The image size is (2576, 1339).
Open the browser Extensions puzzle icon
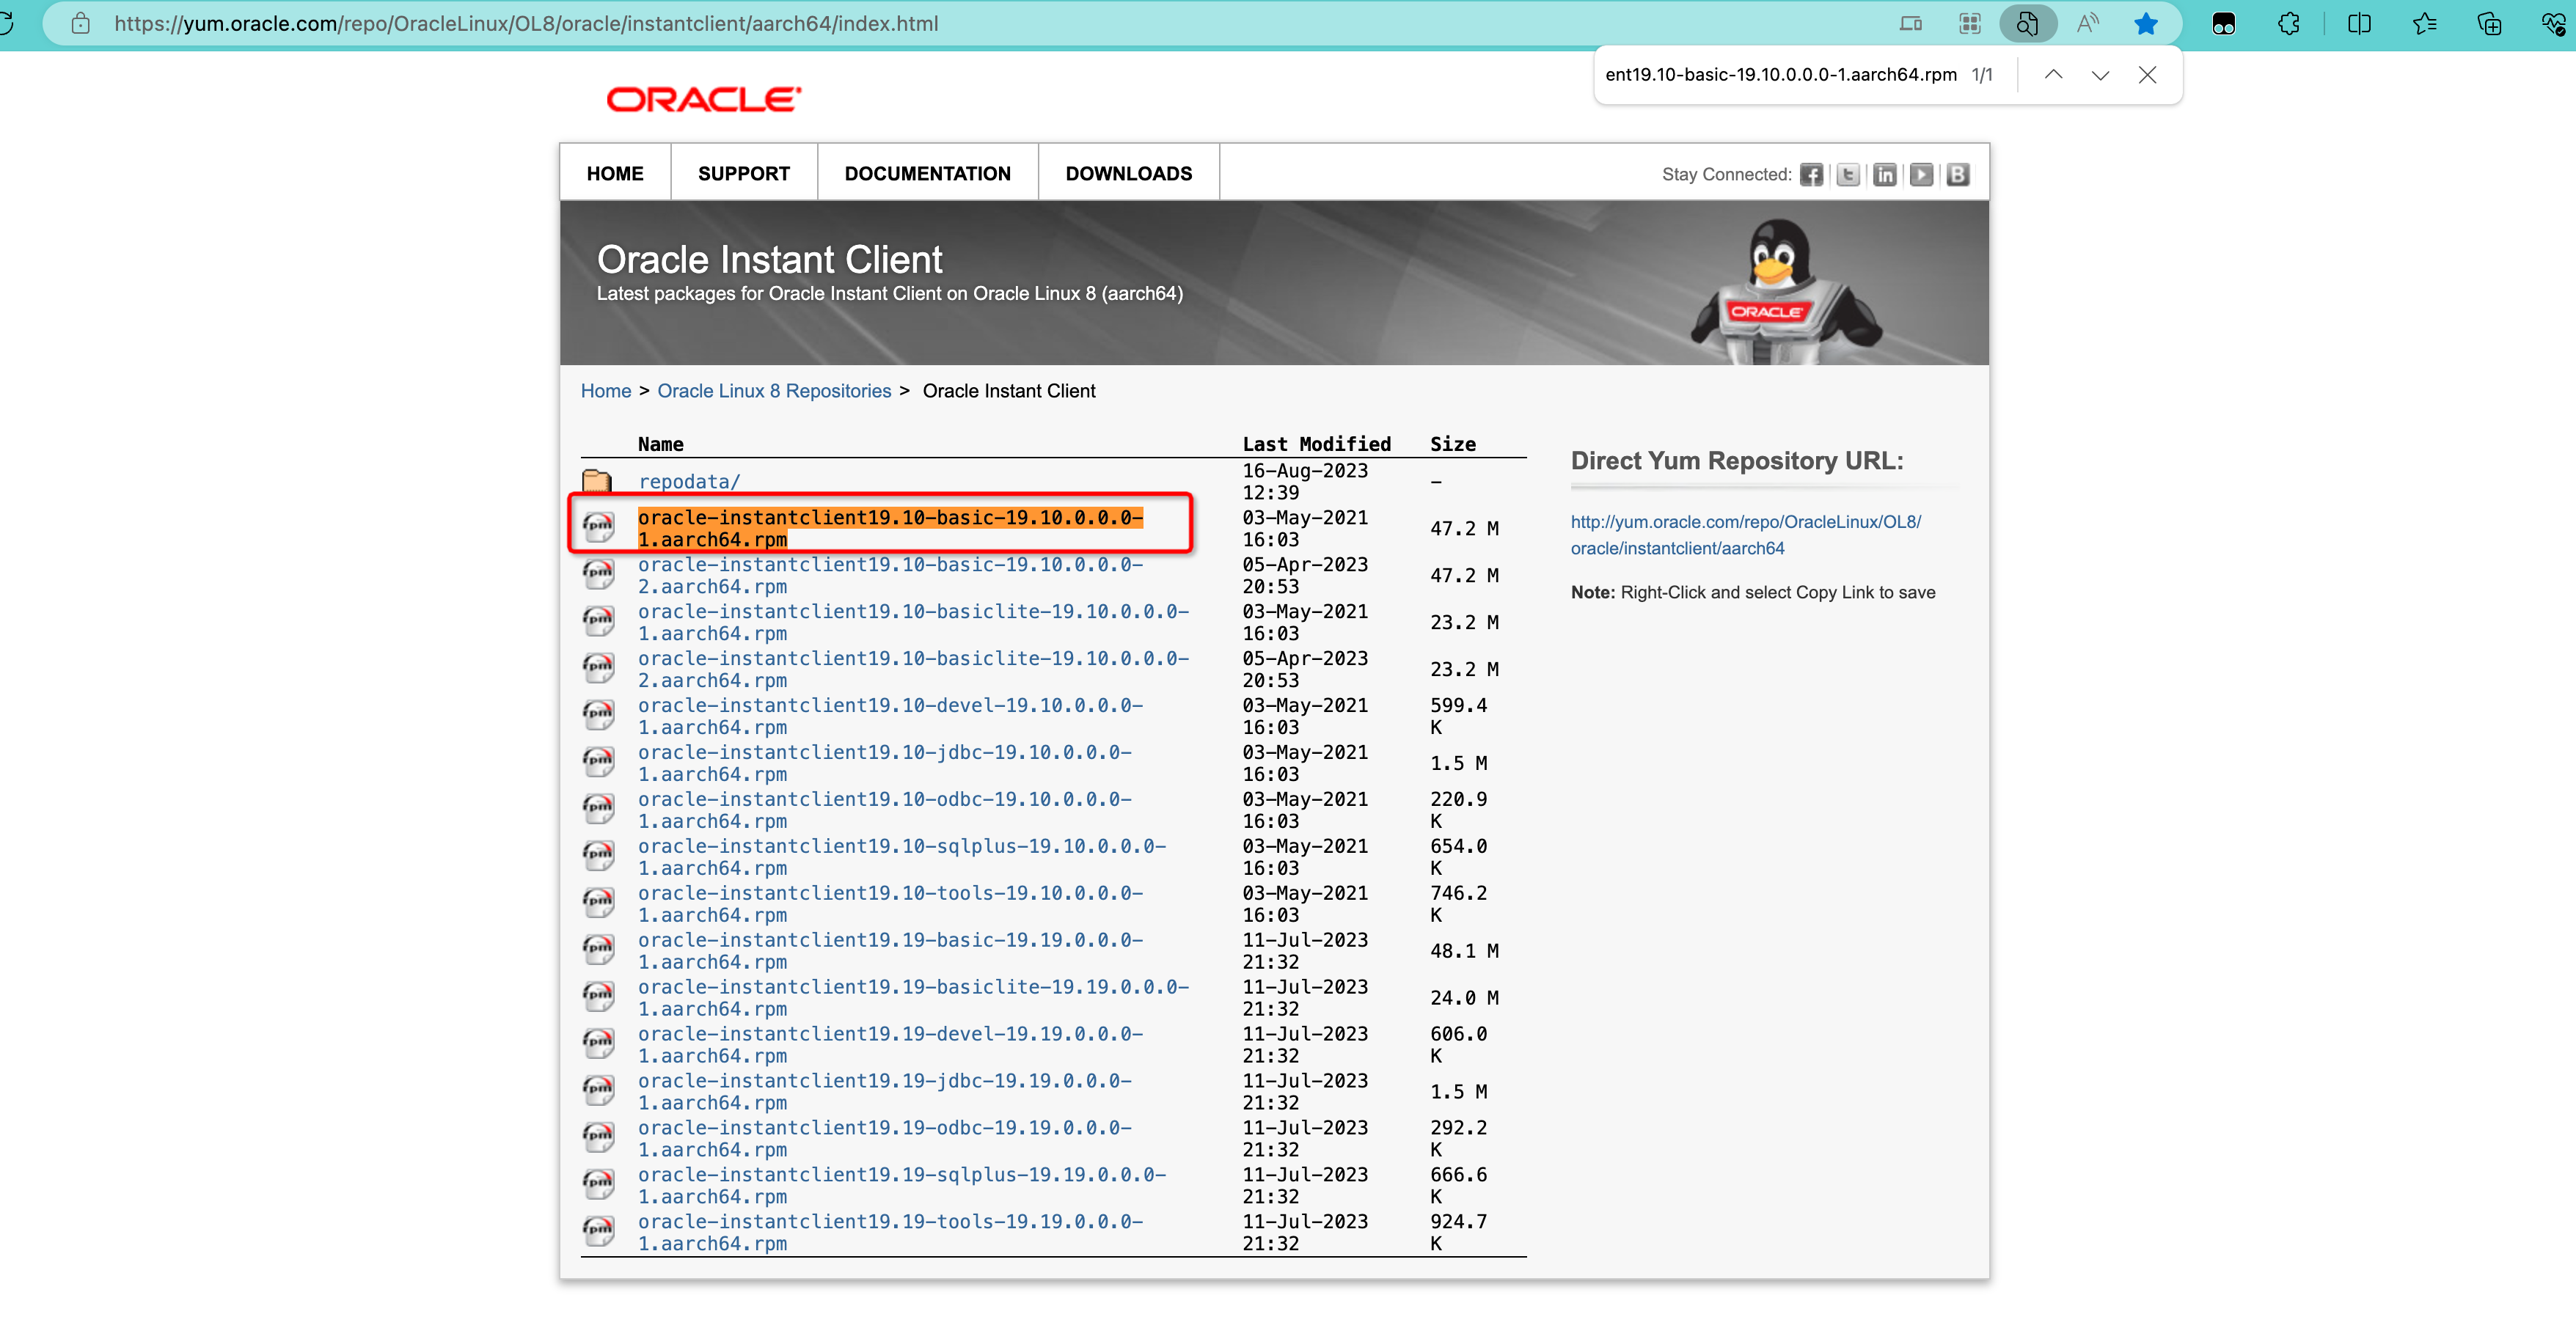(2289, 23)
